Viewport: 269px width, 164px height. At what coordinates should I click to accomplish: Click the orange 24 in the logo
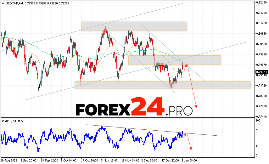click(x=148, y=107)
